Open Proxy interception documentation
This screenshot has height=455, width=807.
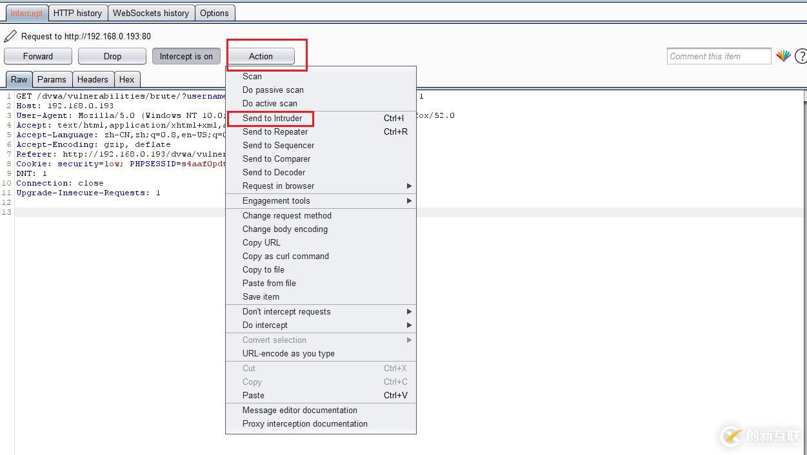[321, 423]
